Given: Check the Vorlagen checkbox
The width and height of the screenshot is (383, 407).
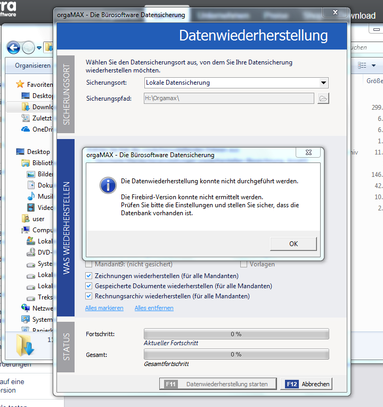Looking at the screenshot, I should pos(243,264).
